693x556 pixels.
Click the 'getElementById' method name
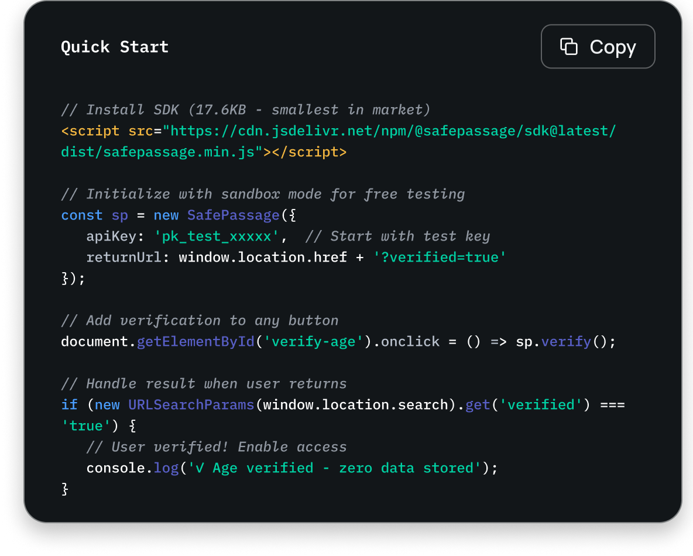tap(196, 342)
